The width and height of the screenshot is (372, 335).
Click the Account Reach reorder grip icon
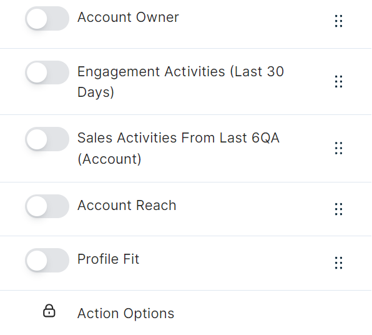click(338, 209)
